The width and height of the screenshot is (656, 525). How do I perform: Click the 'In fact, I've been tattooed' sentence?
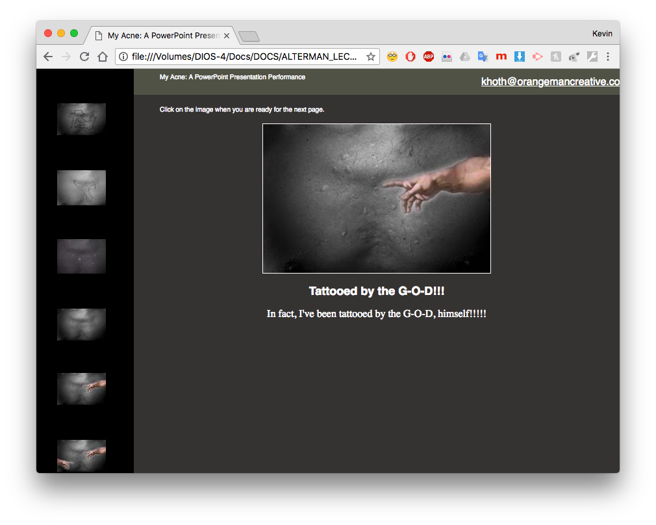[x=377, y=314]
